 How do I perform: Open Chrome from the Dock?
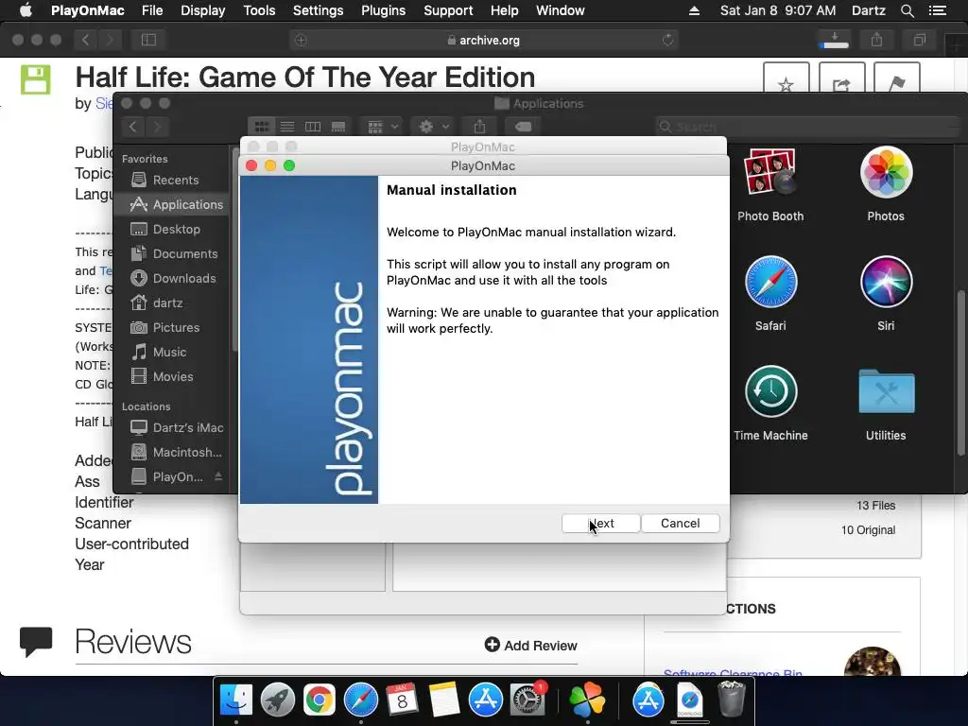tap(320, 700)
